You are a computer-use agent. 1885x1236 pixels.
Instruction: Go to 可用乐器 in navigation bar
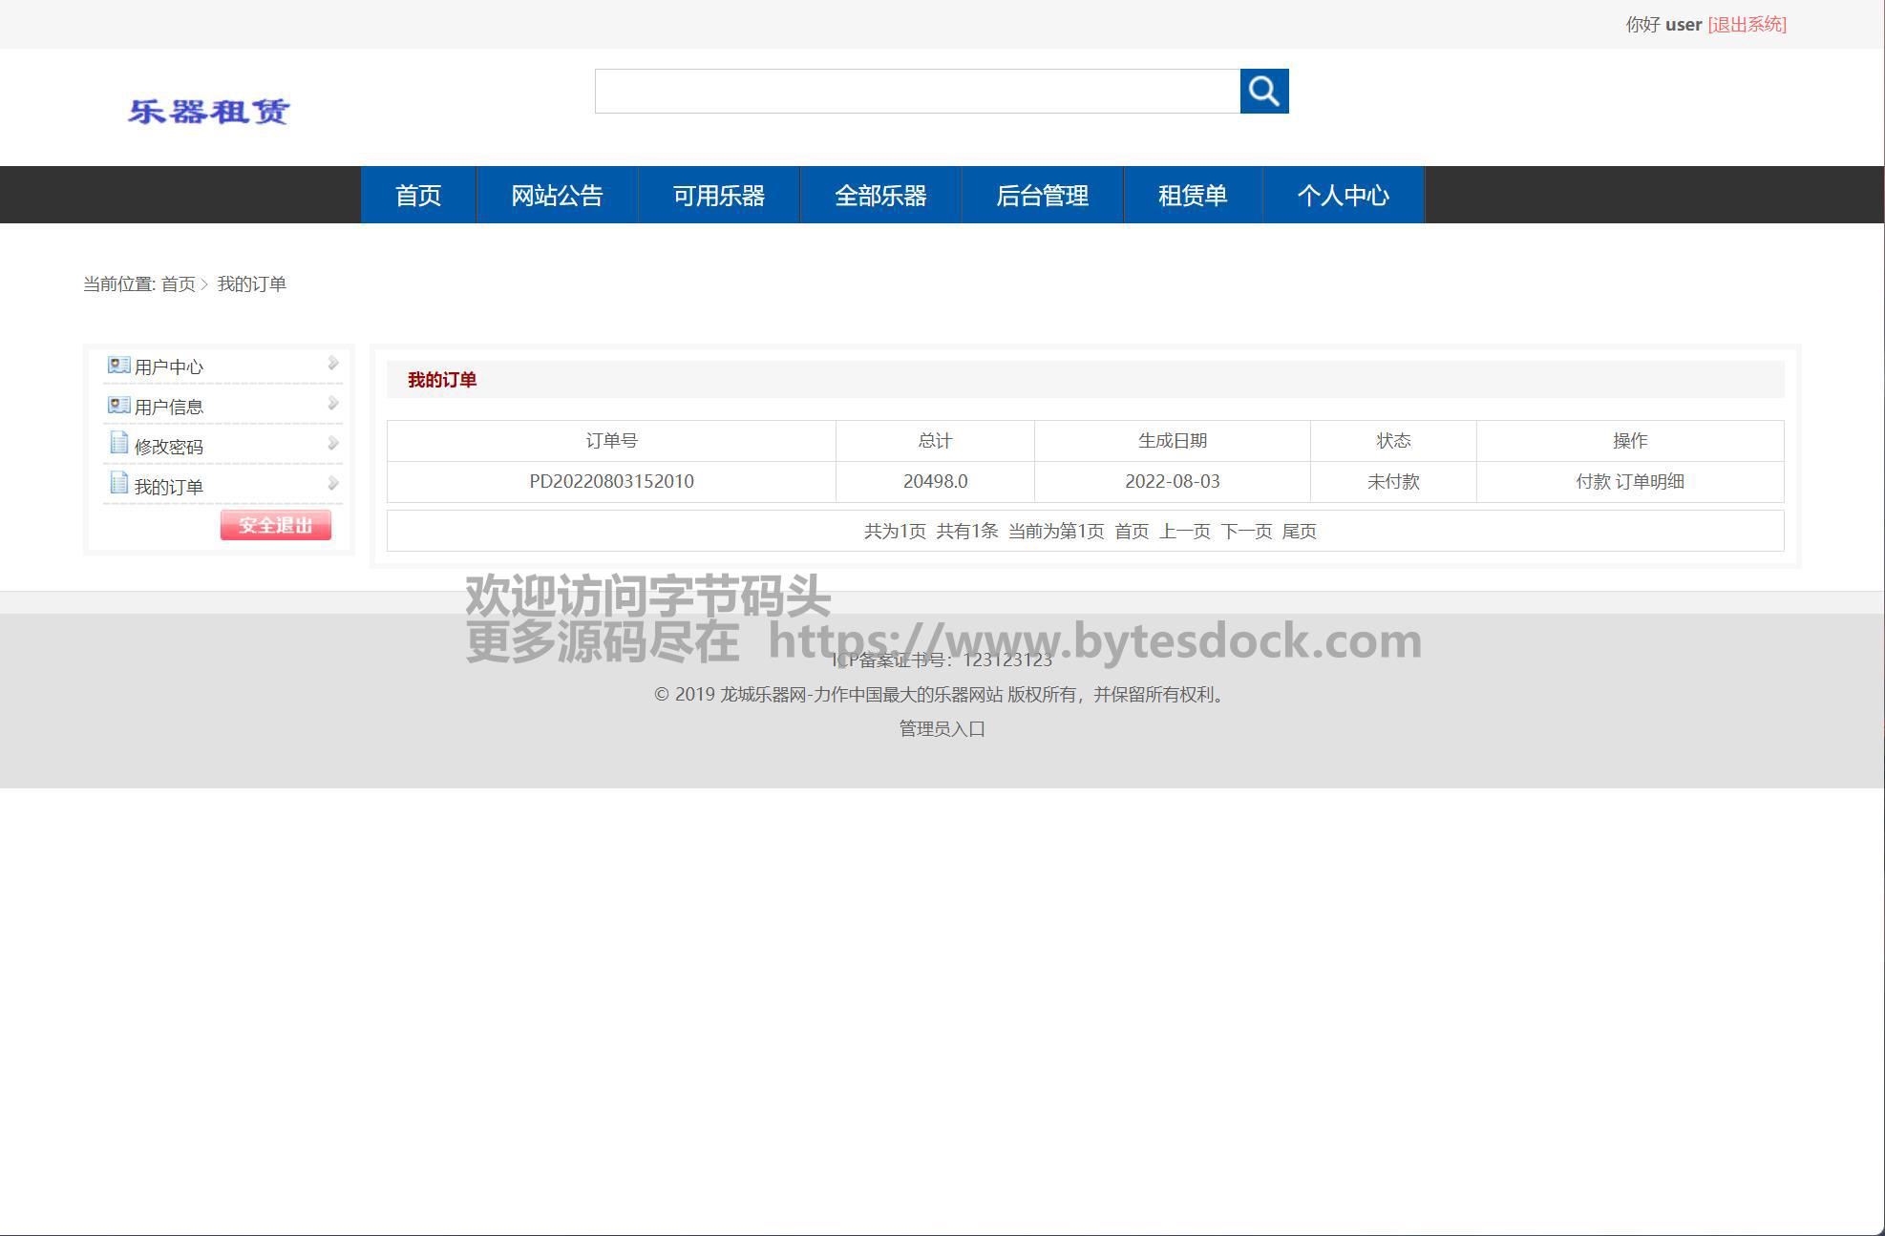point(718,196)
